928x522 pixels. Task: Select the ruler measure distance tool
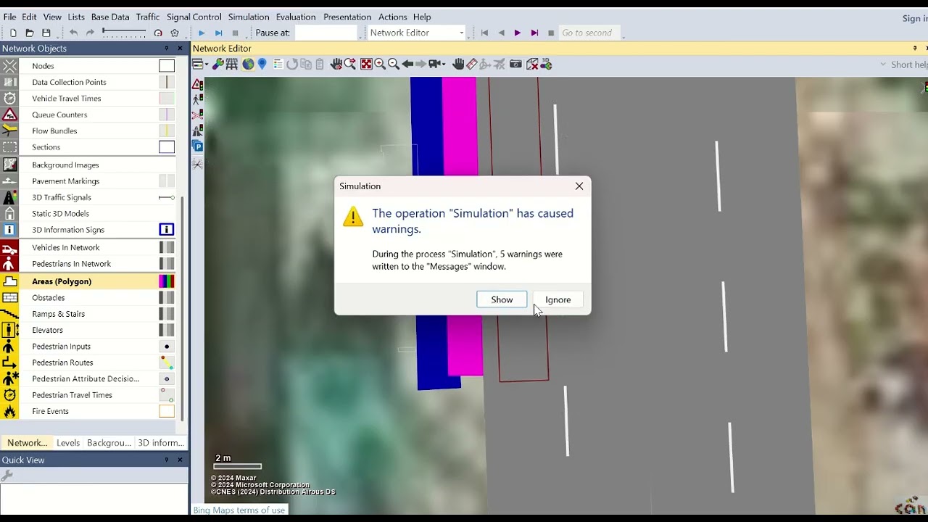pyautogui.click(x=472, y=64)
